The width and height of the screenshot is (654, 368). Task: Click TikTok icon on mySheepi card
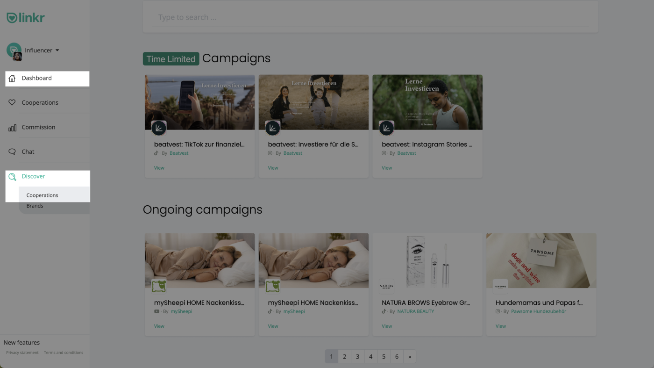click(x=270, y=311)
